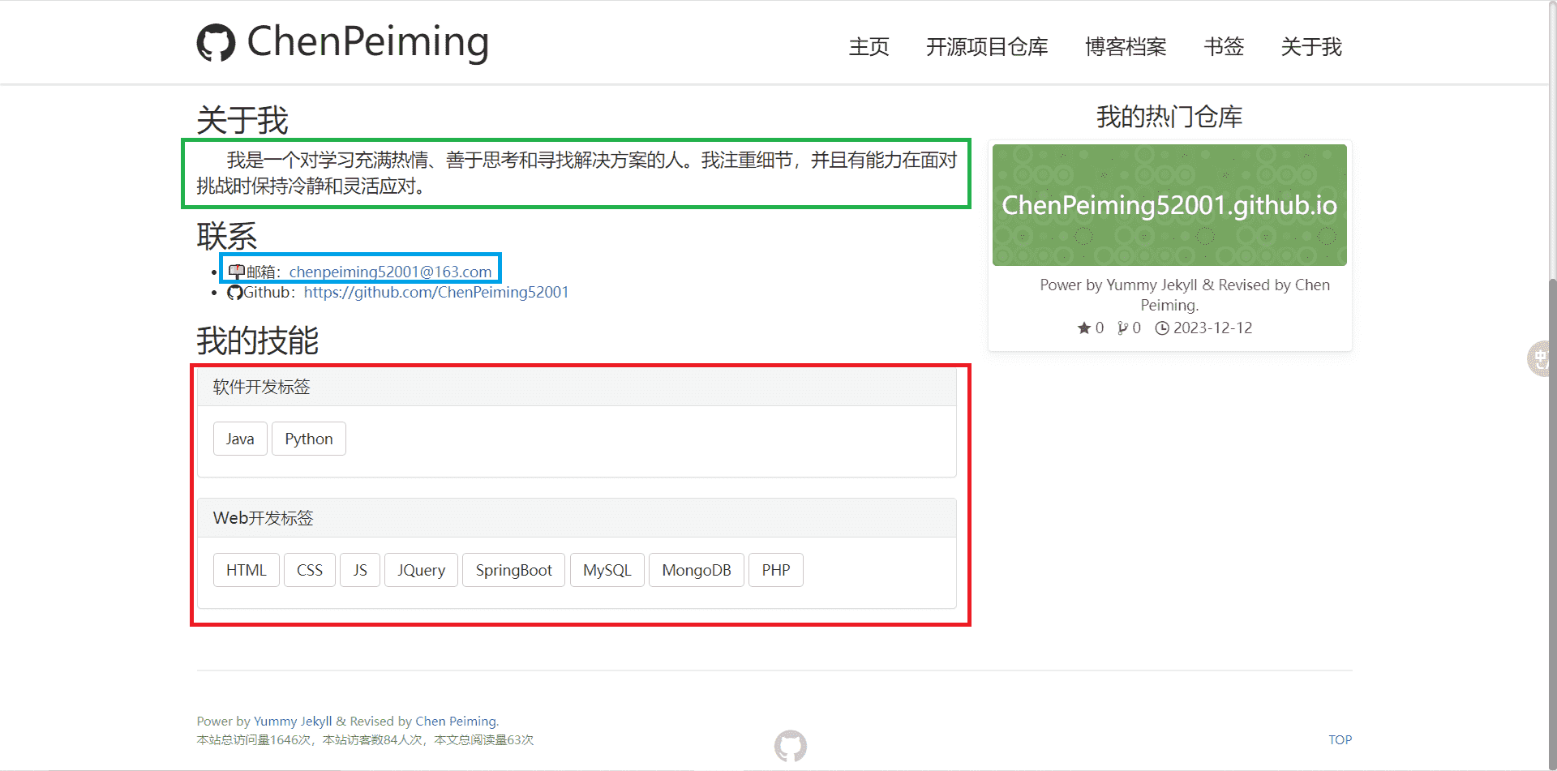Screen dimensions: 1557x771
Task: Click the GitHub icon beside Github contact
Action: [235, 293]
